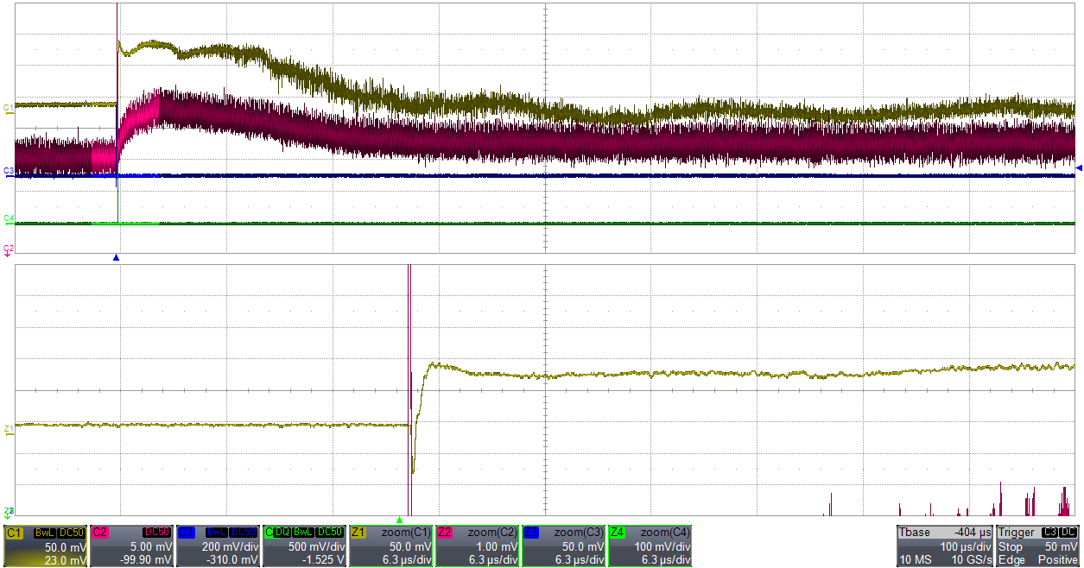The image size is (1084, 568).
Task: Click the pink C2 label badge
Action: (x=100, y=533)
